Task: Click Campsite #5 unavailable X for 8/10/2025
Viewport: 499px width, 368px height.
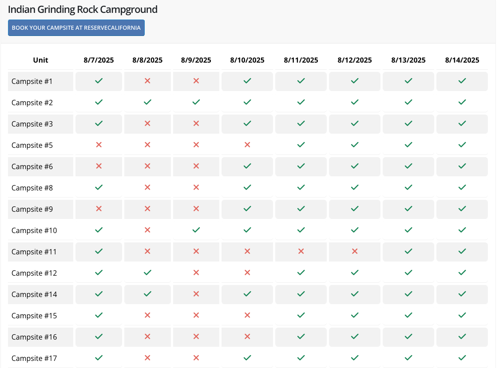Action: (247, 145)
